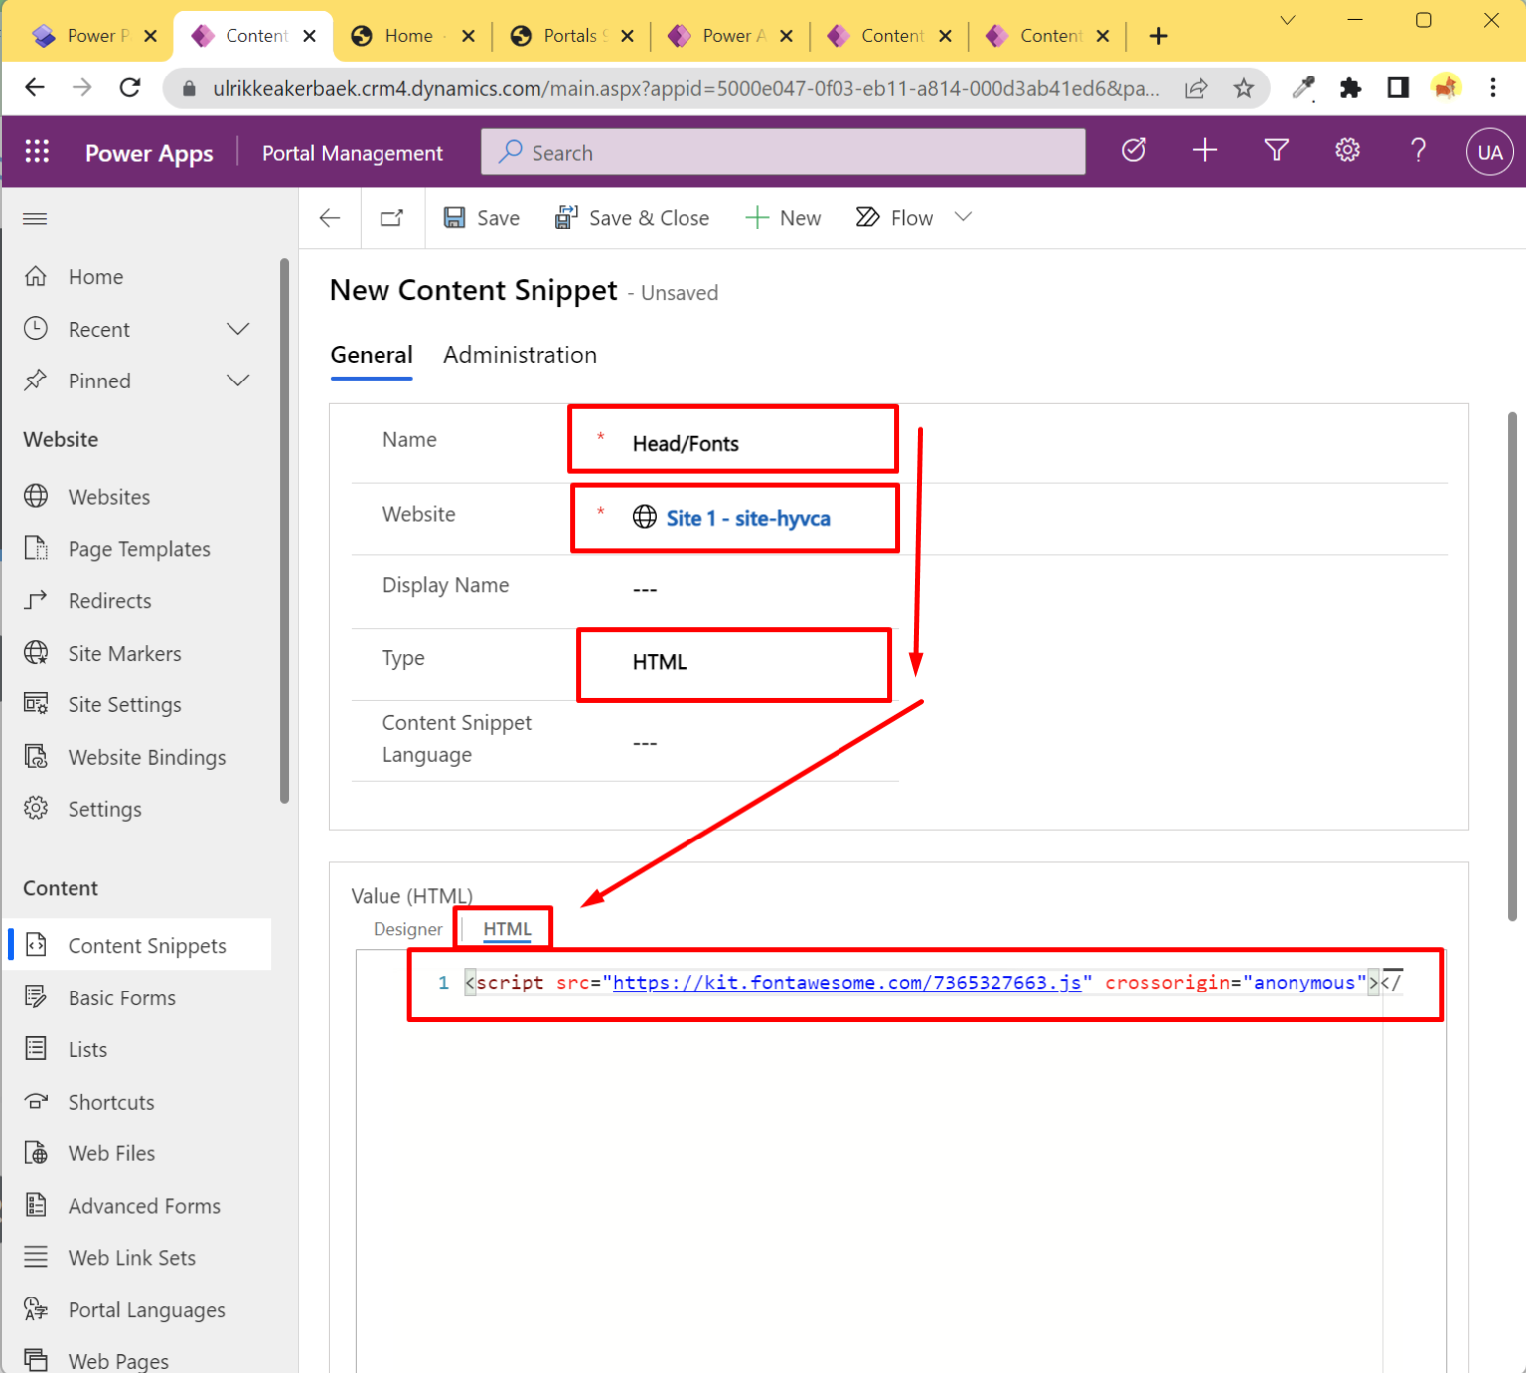
Task: Click the Save button in command bar
Action: pos(482,218)
